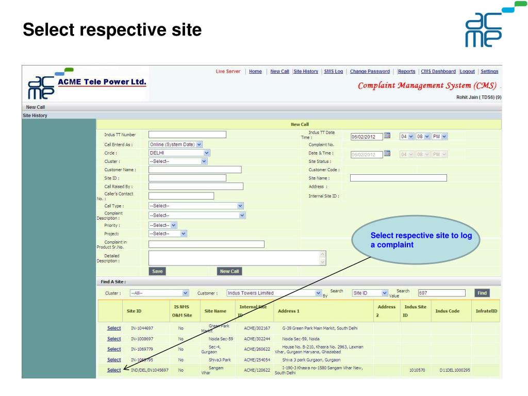
Task: Log out via Logout link
Action: (467, 71)
